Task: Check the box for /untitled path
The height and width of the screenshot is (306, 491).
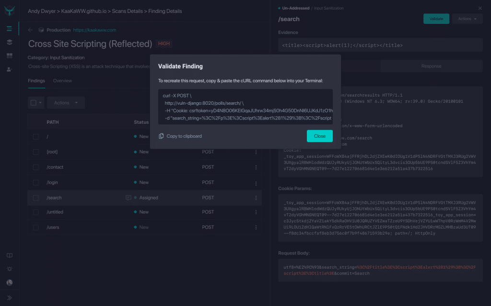Action: [35, 212]
